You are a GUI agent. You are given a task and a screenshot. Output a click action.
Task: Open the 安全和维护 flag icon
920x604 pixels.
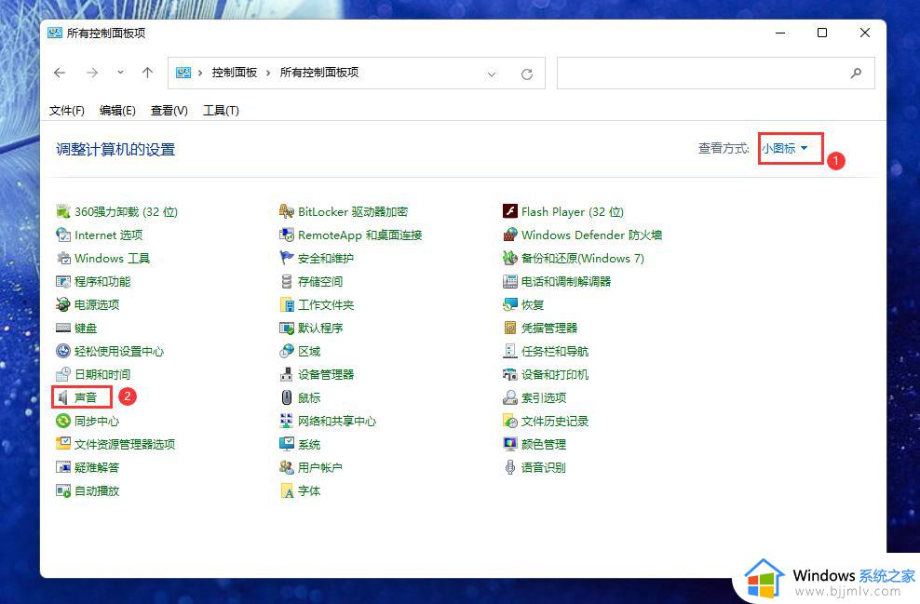coord(286,258)
